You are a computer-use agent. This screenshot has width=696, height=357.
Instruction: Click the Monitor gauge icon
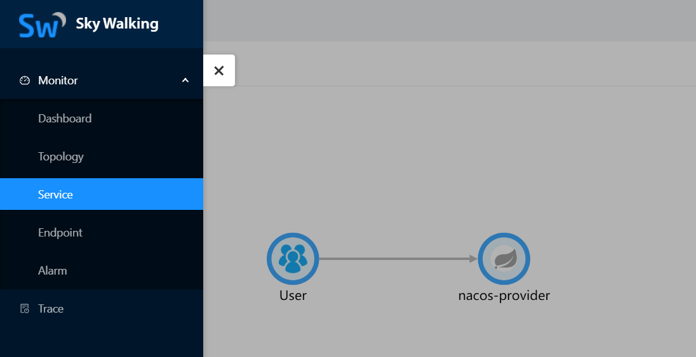[25, 81]
